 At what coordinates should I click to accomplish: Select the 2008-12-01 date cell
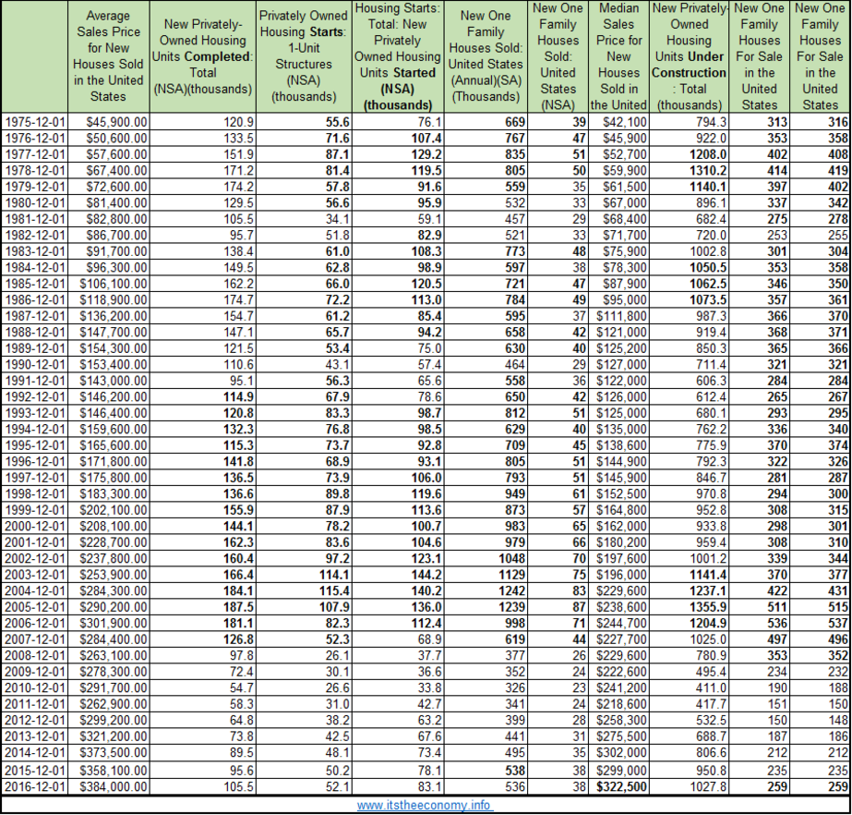35,655
